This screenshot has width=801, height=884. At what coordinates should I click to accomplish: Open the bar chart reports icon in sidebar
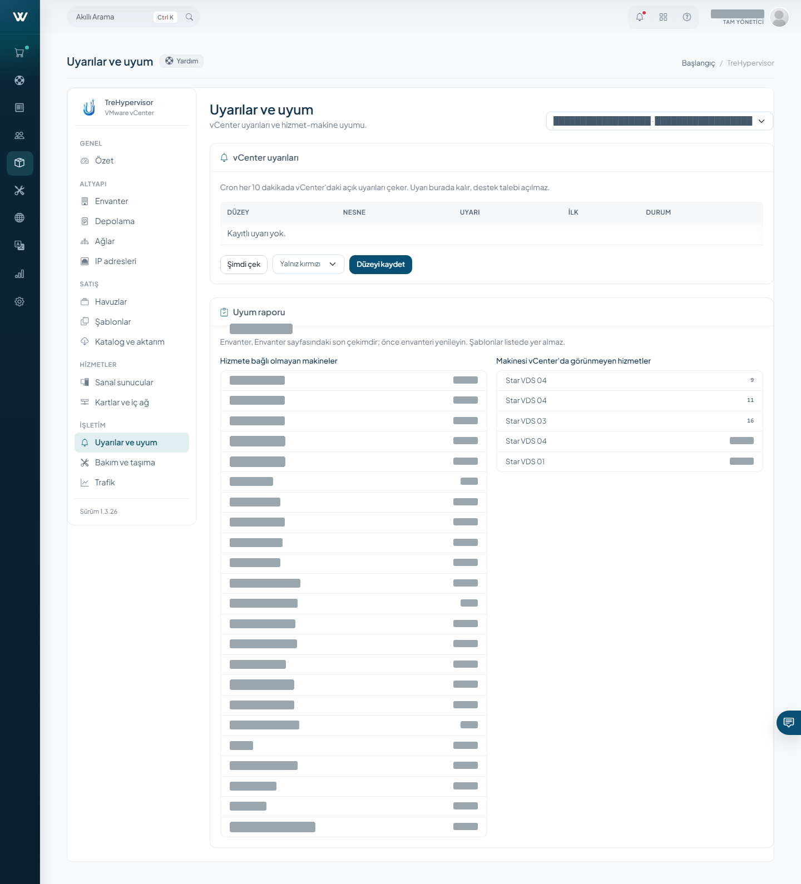pyautogui.click(x=19, y=274)
